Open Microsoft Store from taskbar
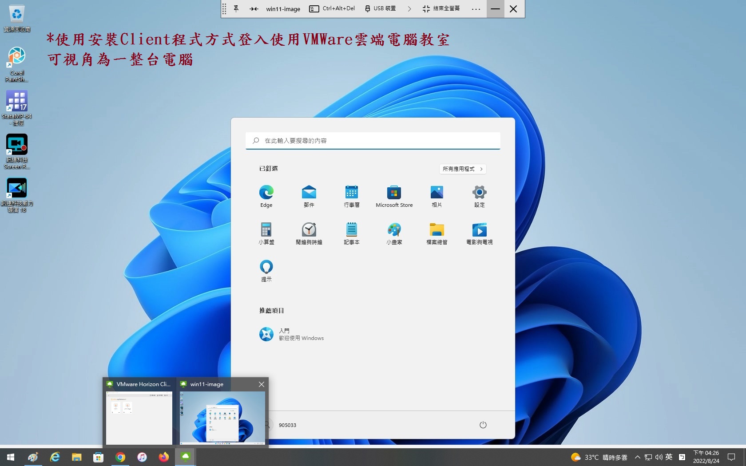The width and height of the screenshot is (746, 466). [98, 457]
